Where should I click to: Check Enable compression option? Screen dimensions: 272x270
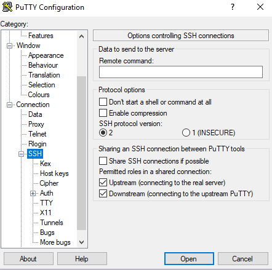point(103,113)
